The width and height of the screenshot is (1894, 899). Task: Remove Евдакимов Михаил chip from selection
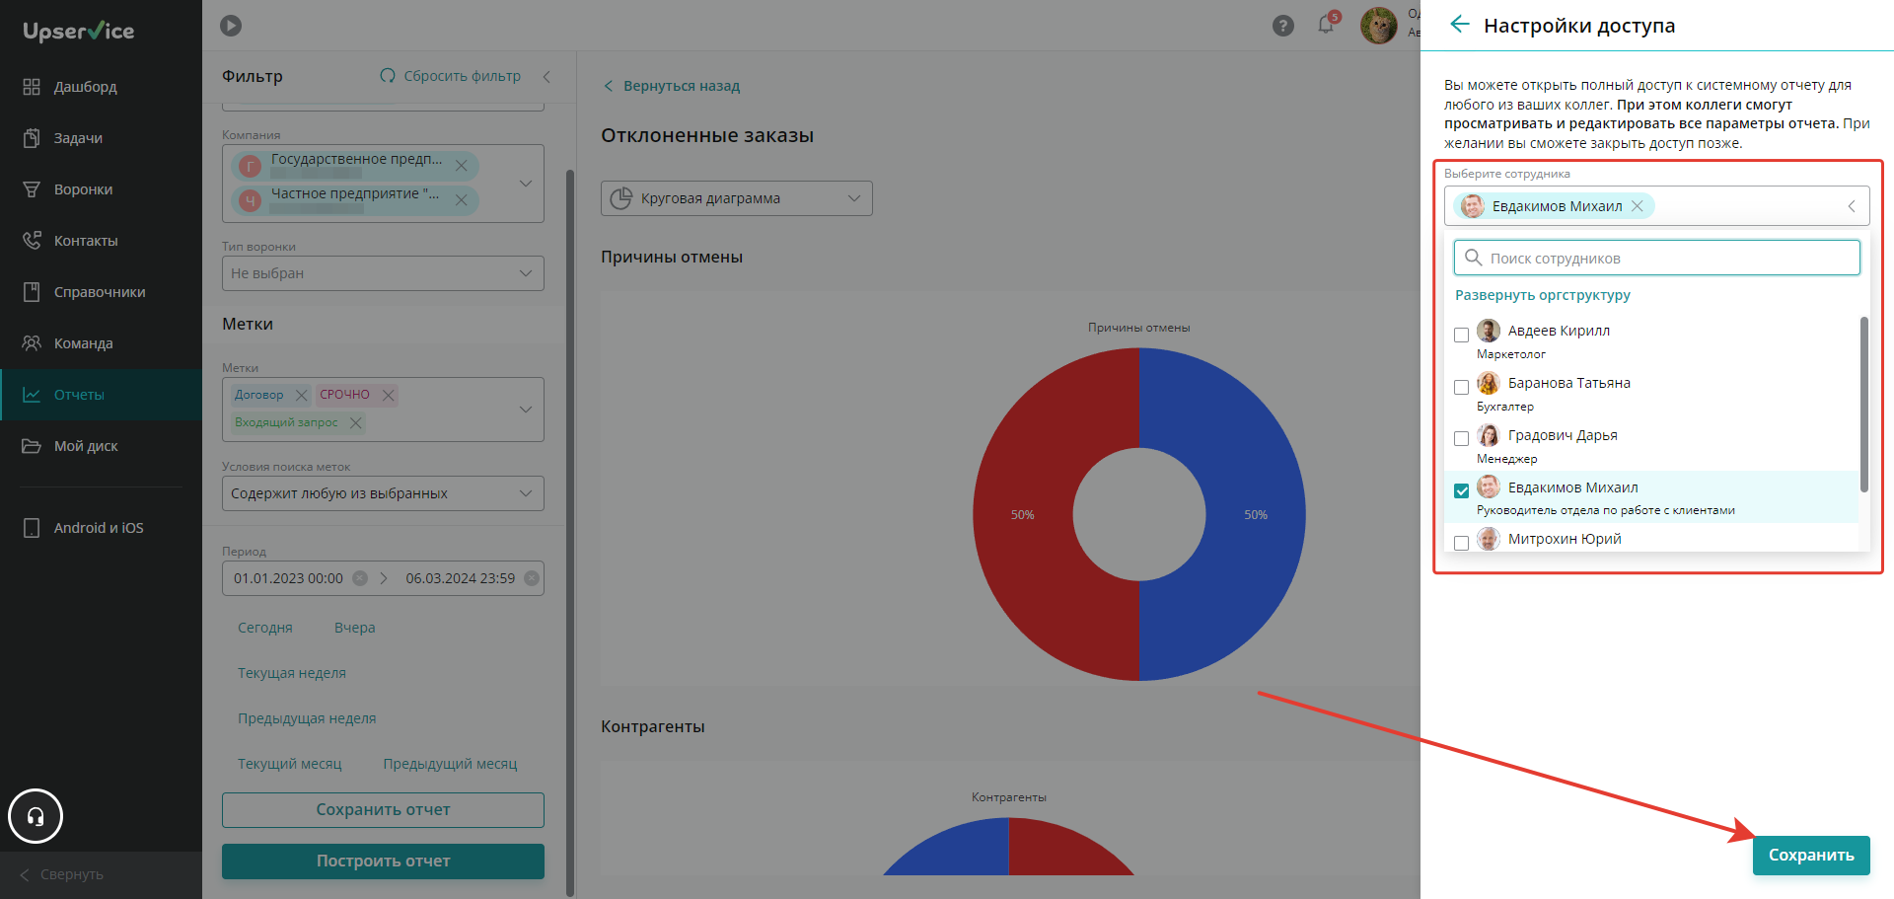pyautogui.click(x=1638, y=206)
